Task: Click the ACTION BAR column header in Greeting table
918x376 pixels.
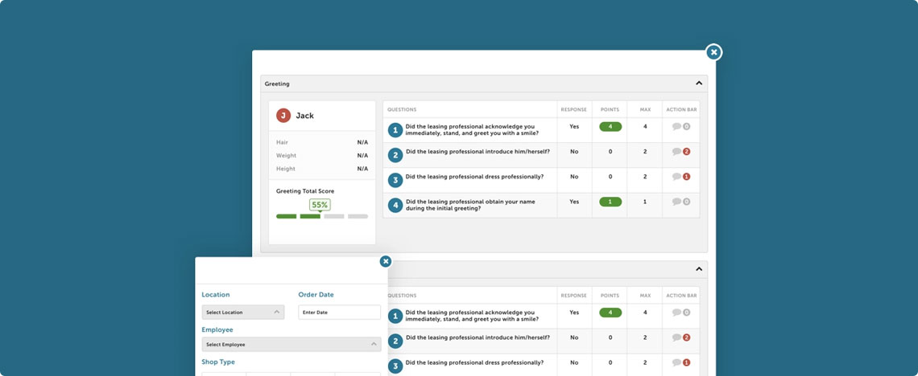Action: pyautogui.click(x=681, y=110)
